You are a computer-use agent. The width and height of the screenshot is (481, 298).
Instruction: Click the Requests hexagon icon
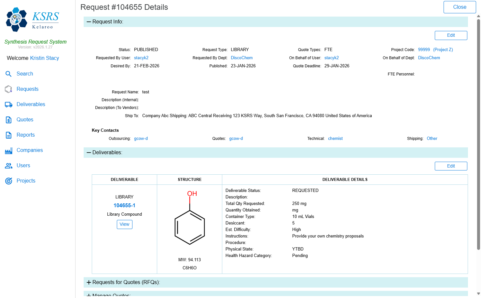tap(8, 89)
